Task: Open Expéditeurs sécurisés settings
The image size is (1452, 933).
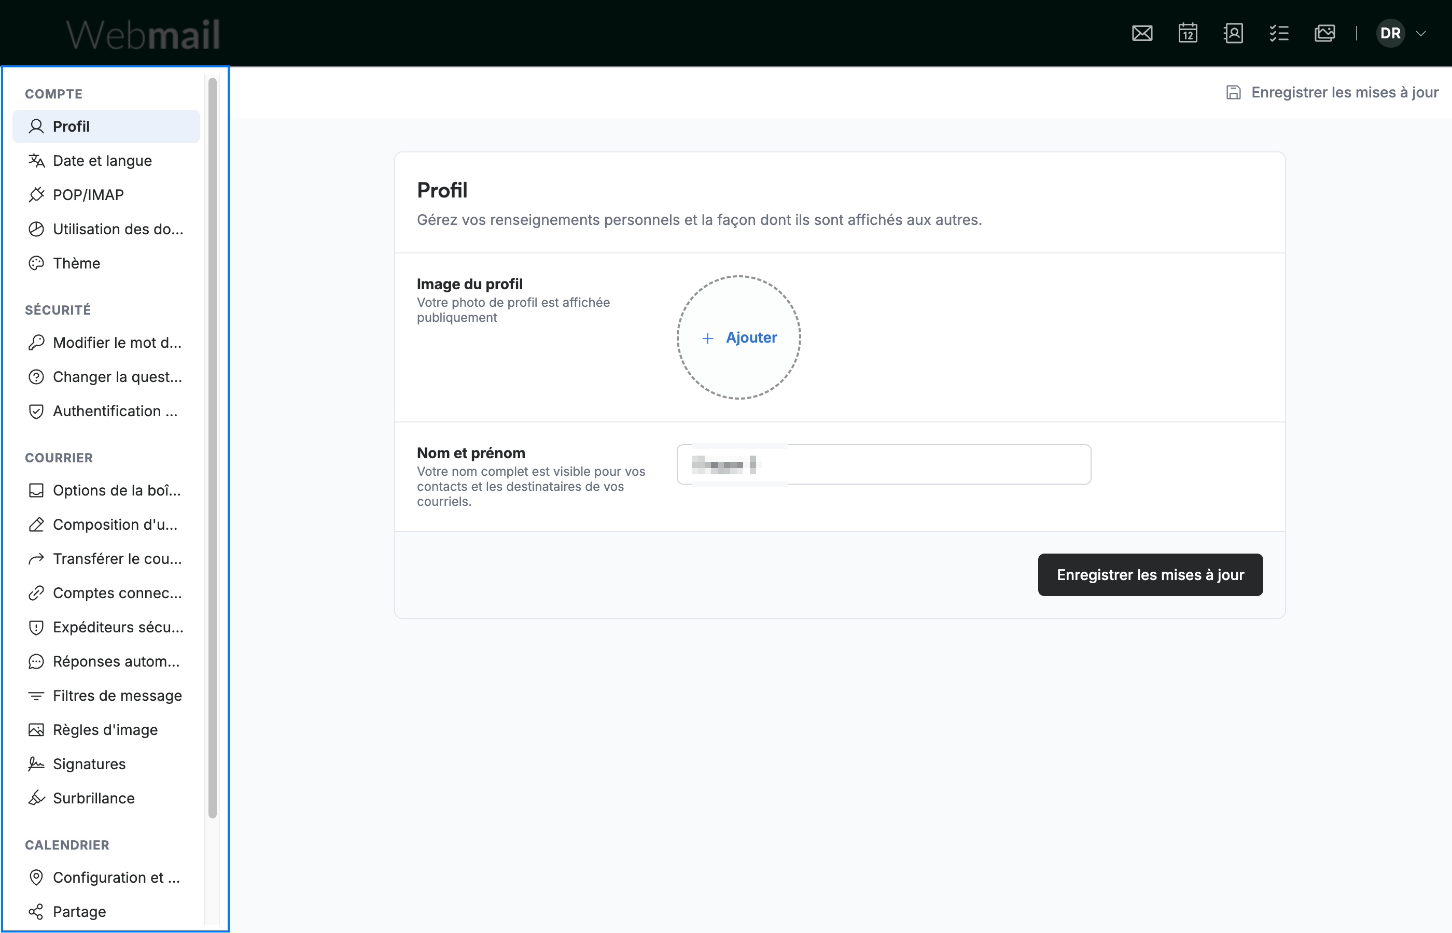Action: tap(106, 627)
